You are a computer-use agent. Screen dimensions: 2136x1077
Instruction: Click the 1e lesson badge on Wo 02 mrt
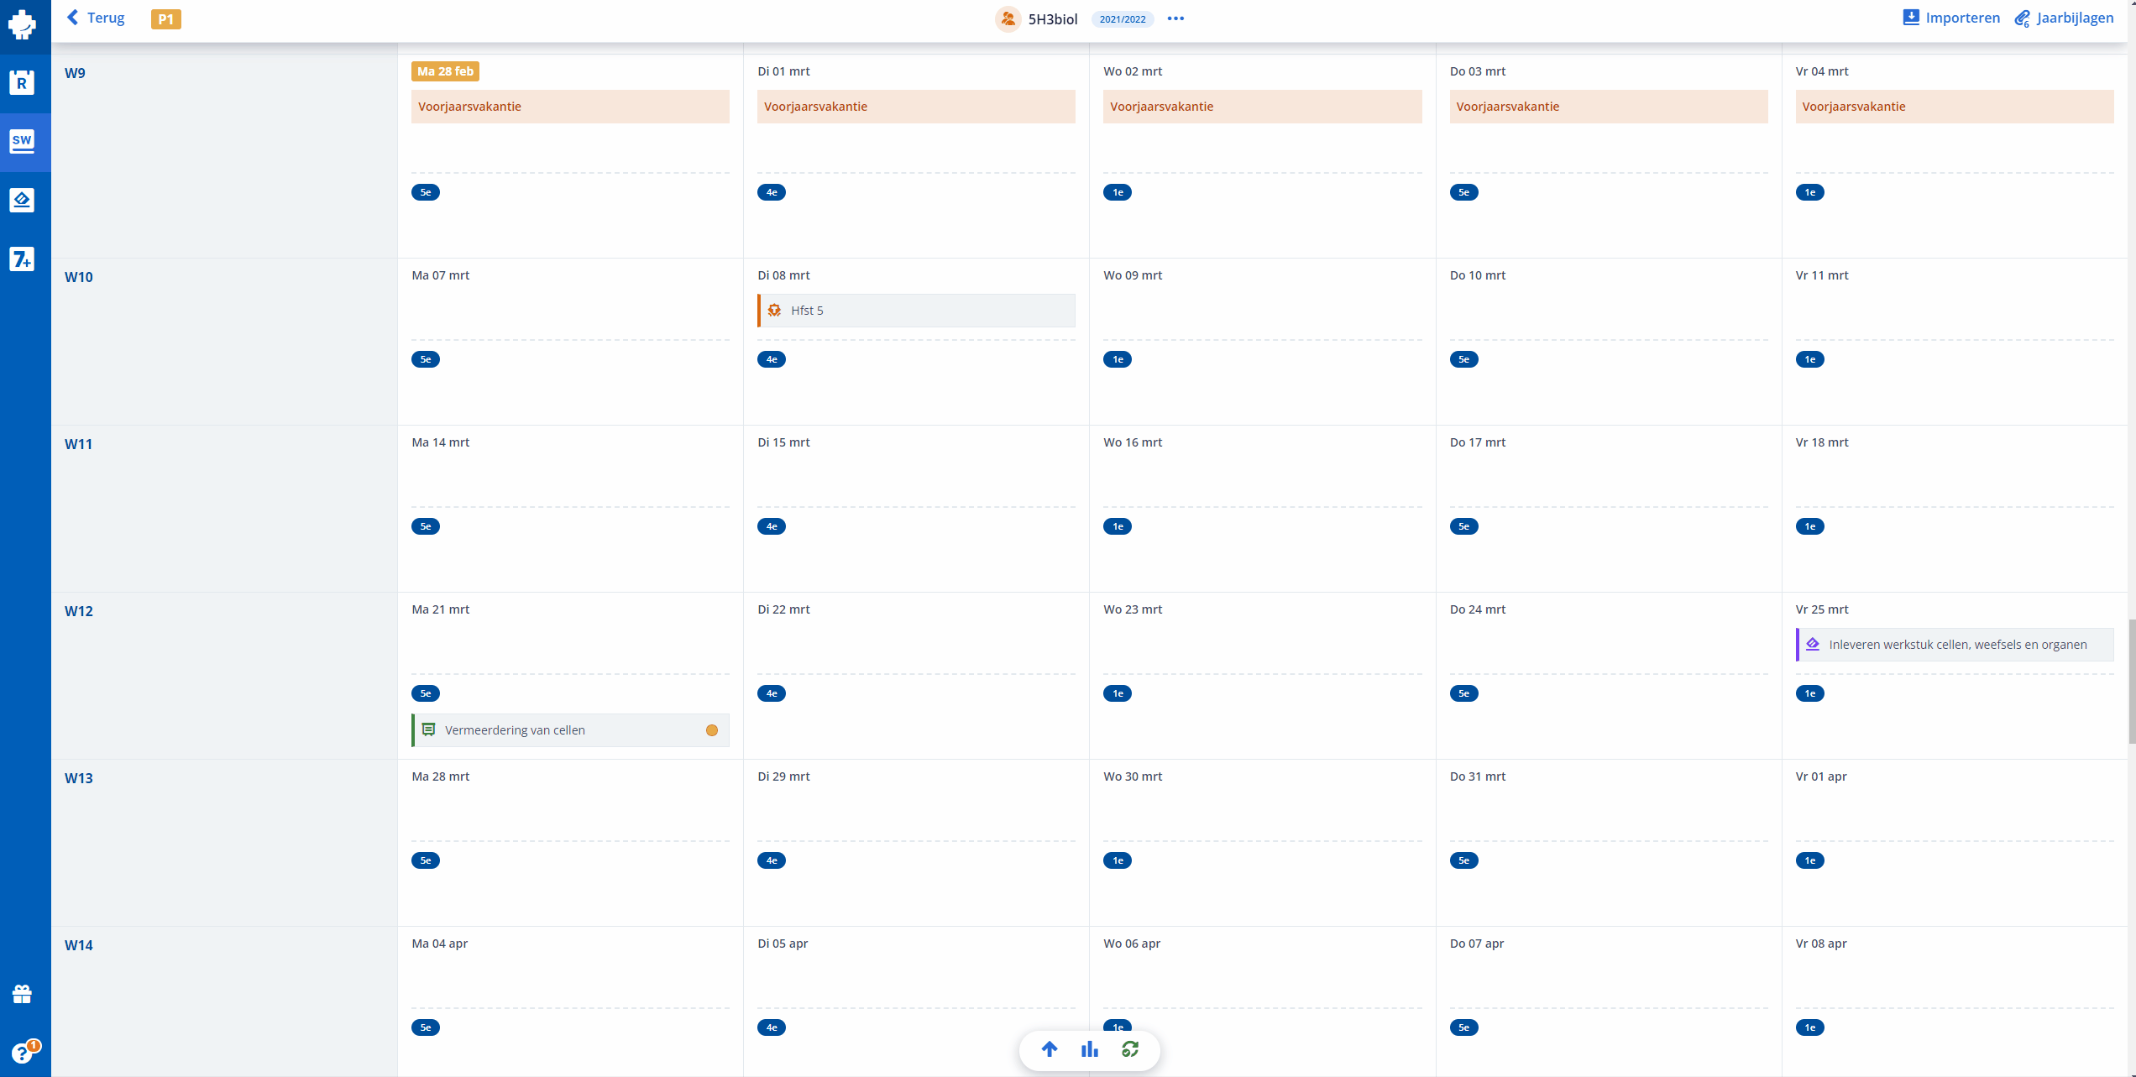click(1118, 192)
